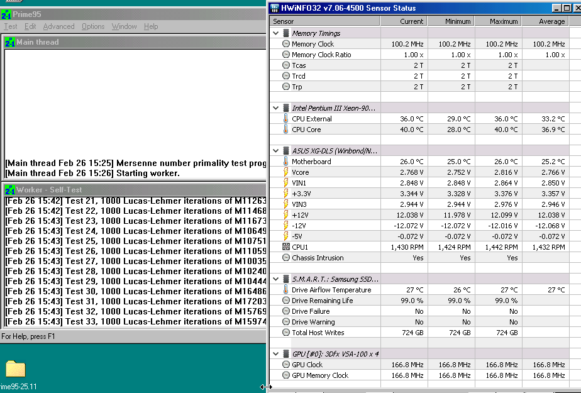Click the -12V voltage lightning icon
The image size is (581, 393).
tap(285, 226)
